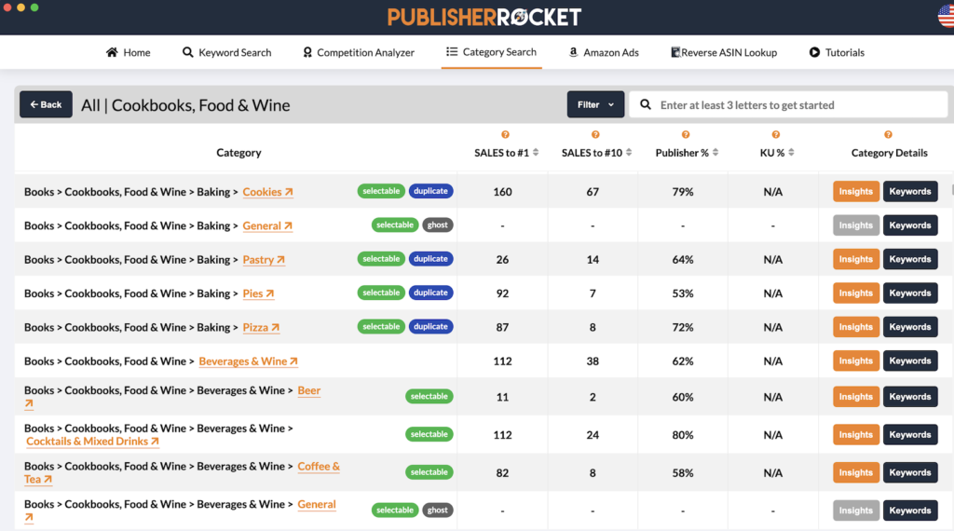Switch to Competition Analyzer tab

tap(359, 52)
